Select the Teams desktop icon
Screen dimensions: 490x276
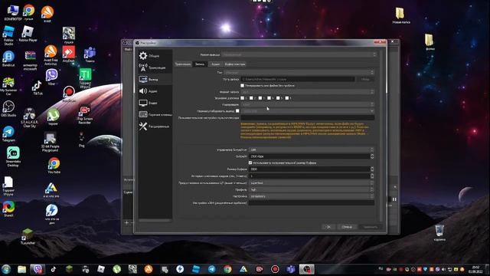click(90, 54)
